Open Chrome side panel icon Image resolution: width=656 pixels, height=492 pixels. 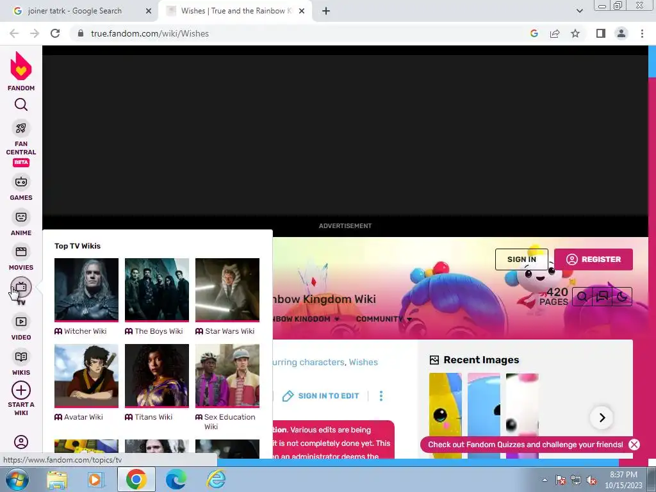[x=601, y=33]
